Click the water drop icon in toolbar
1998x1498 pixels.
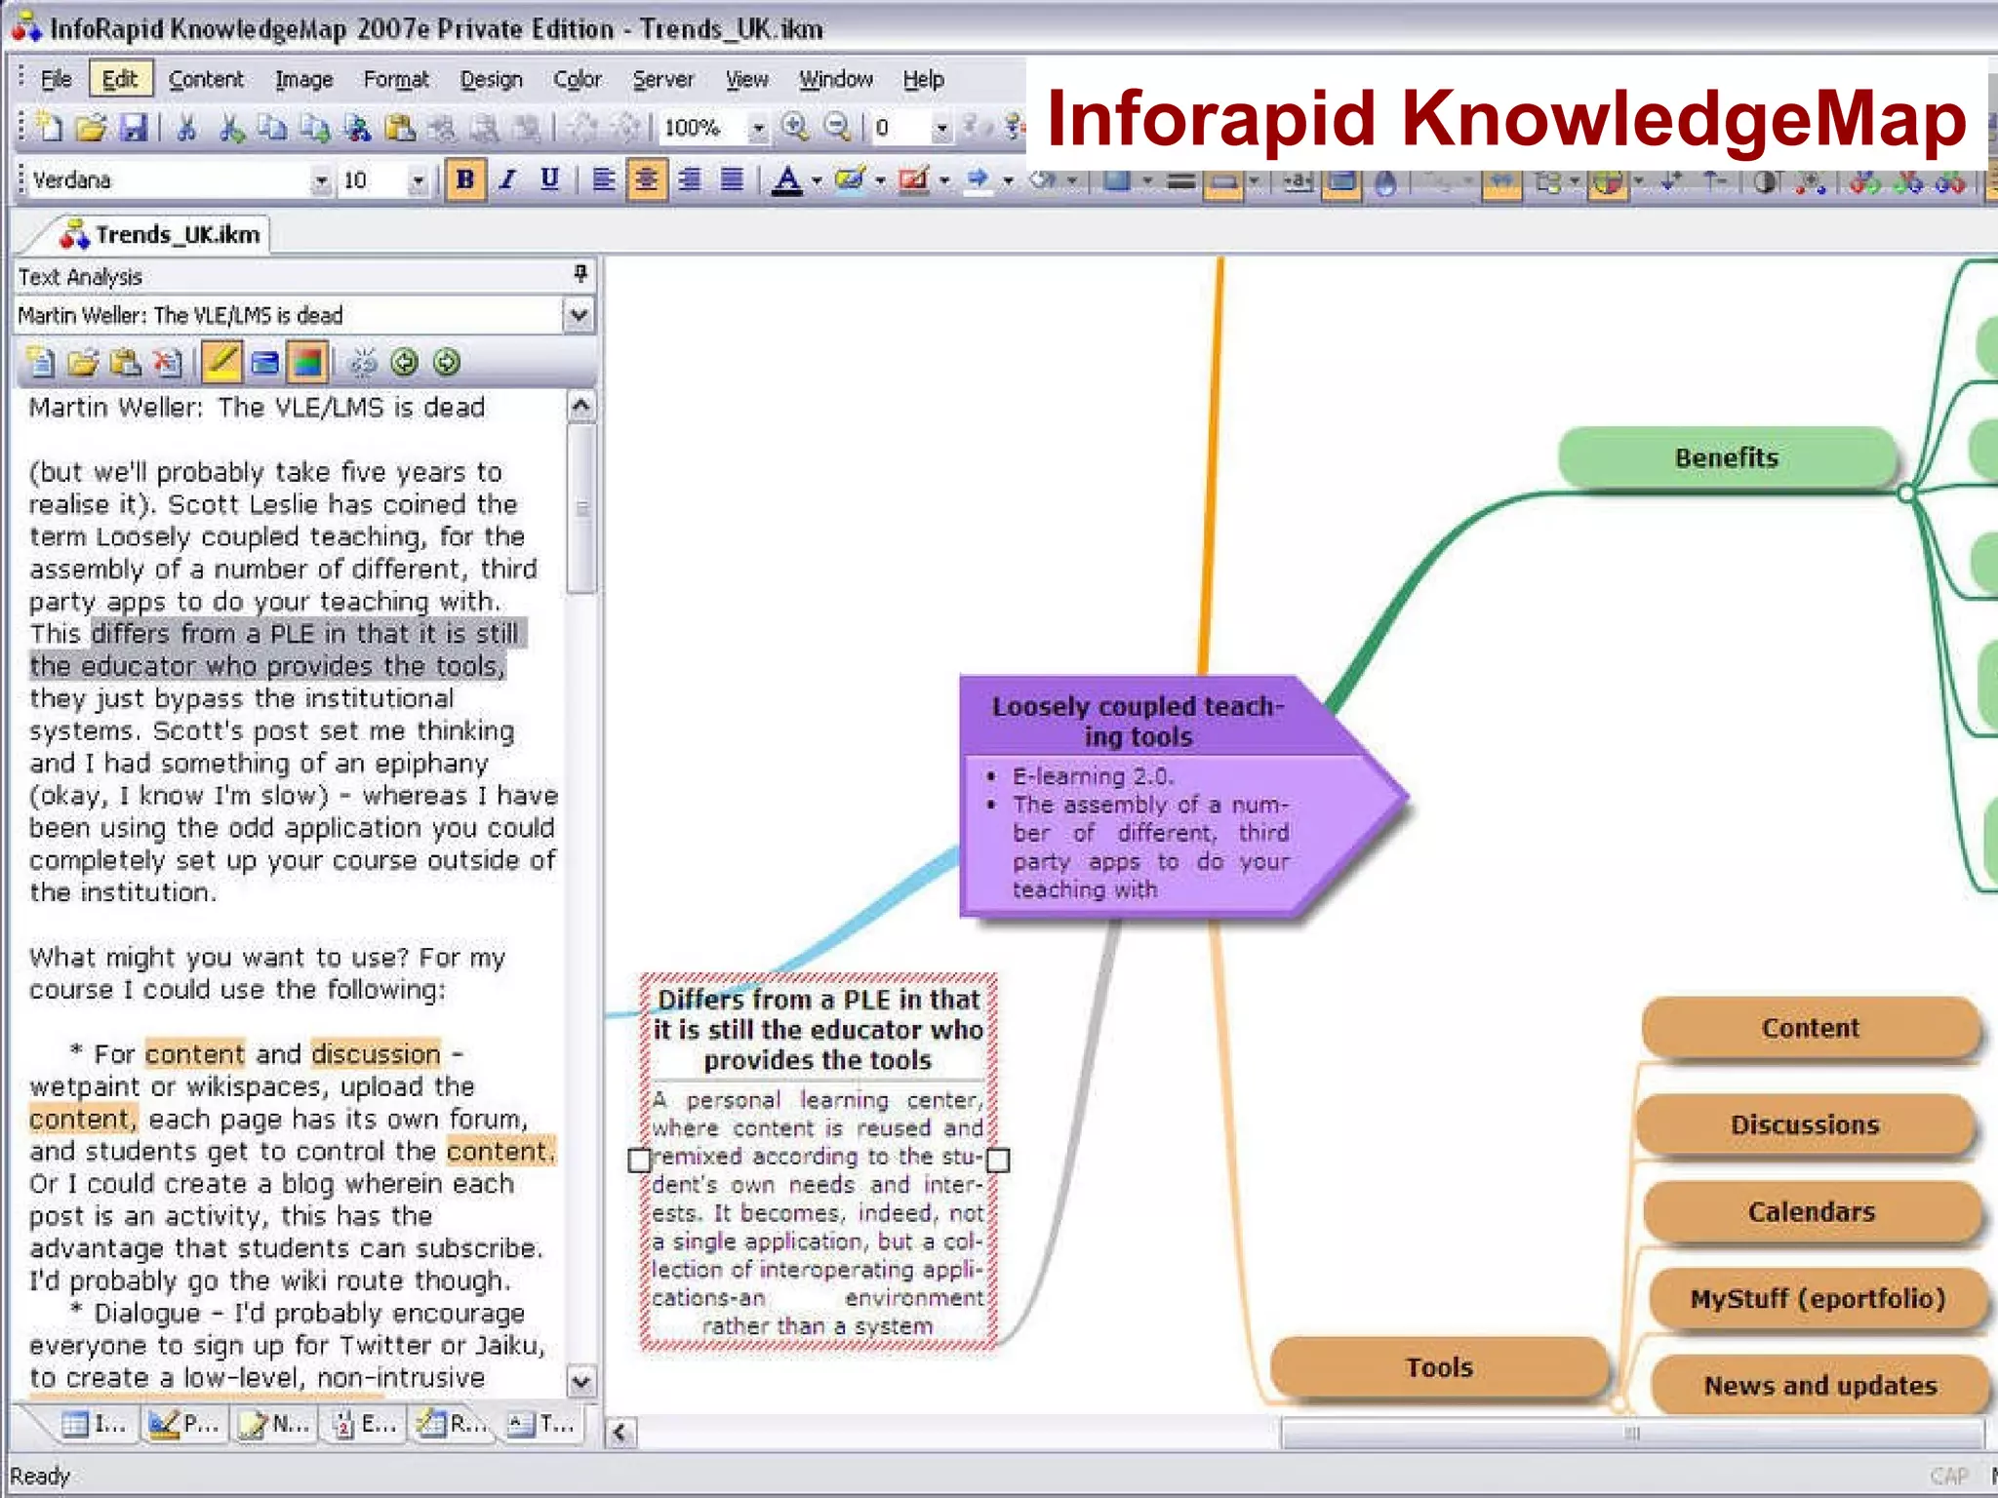coord(1384,181)
